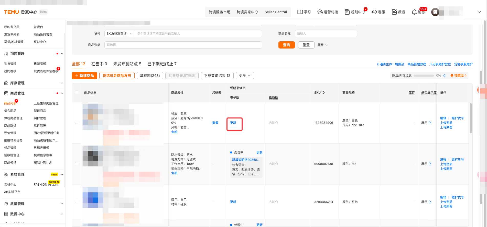Click the 客服 headset icon
Screen dimensions: 487x227
click(374, 12)
